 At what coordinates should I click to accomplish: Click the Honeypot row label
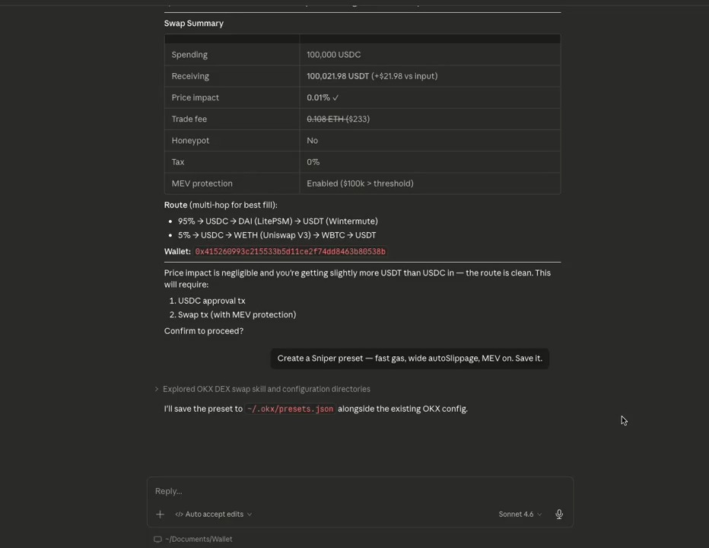190,140
